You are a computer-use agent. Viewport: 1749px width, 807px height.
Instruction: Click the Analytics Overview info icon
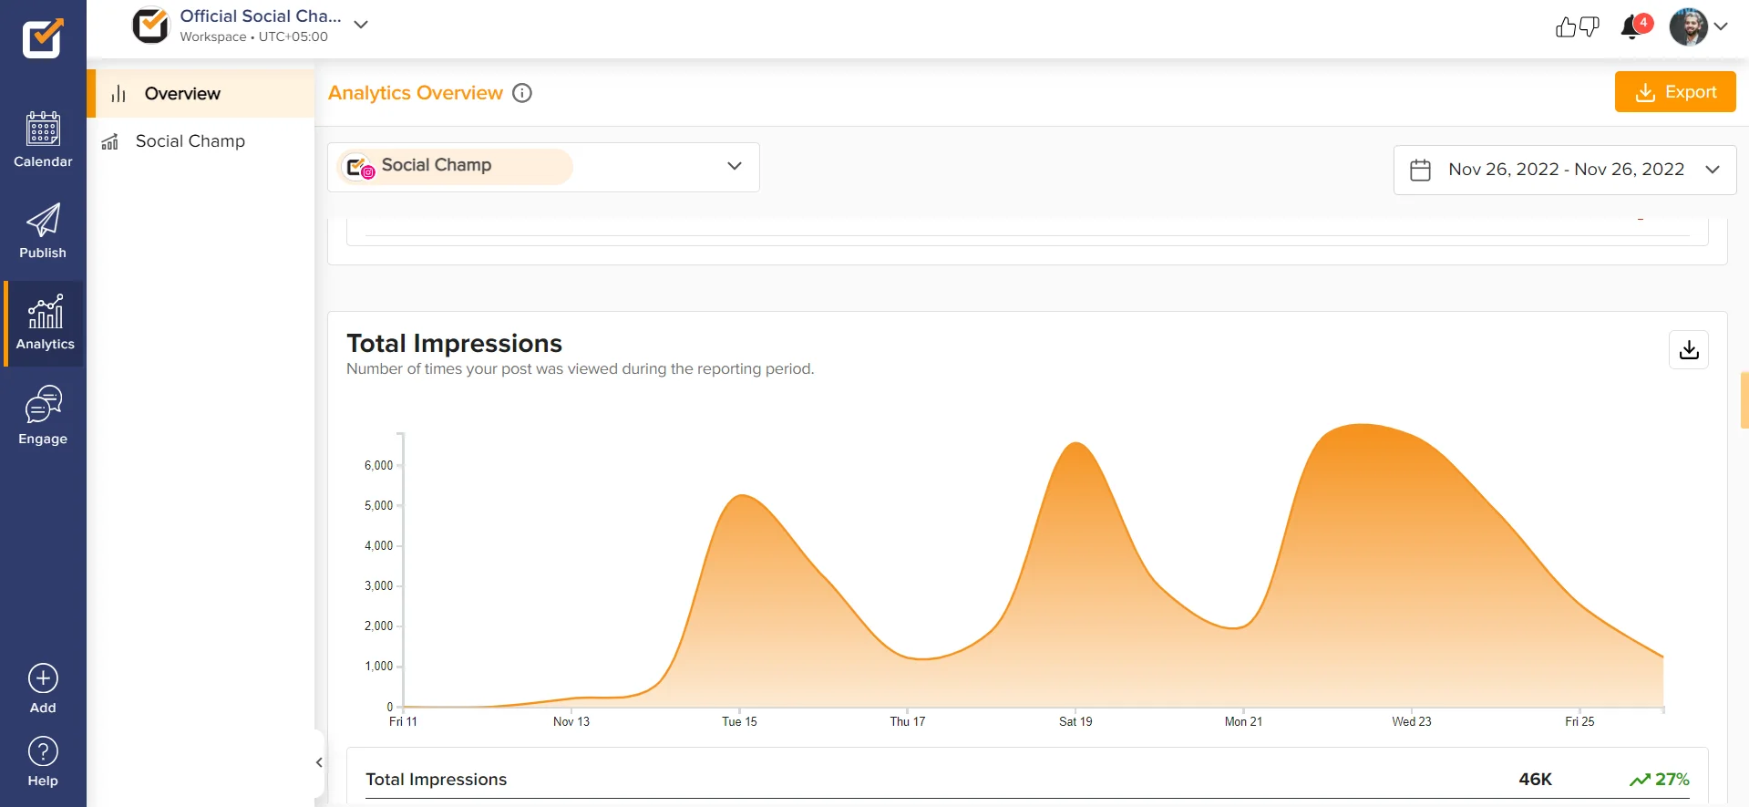(522, 93)
